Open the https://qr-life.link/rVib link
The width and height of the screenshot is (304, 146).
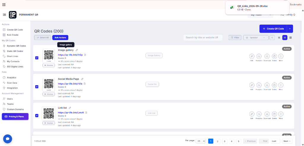click(70, 84)
